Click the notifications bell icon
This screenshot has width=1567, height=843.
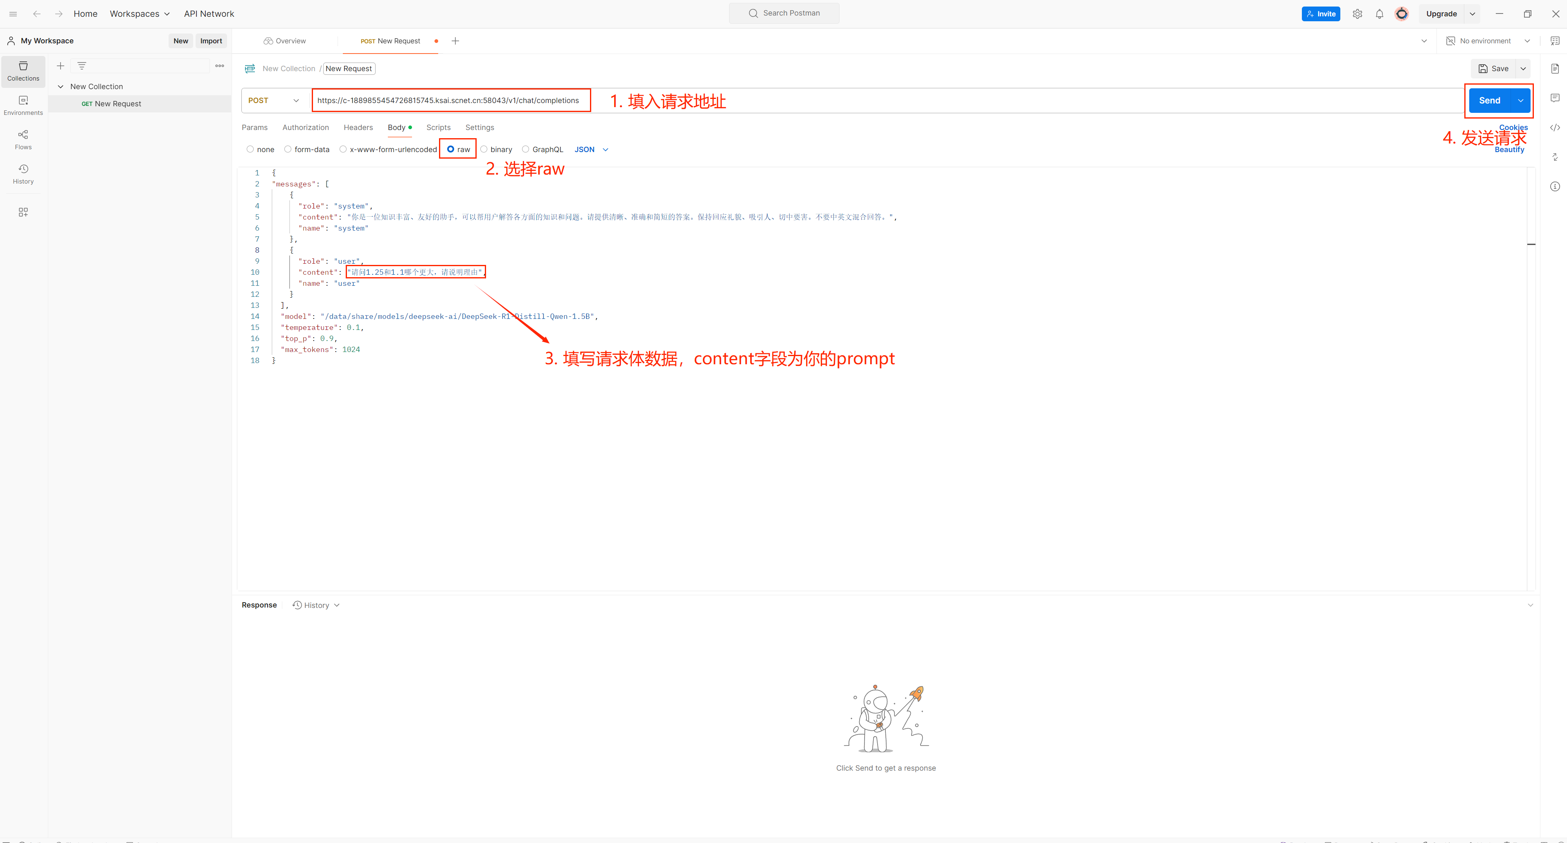(1379, 14)
